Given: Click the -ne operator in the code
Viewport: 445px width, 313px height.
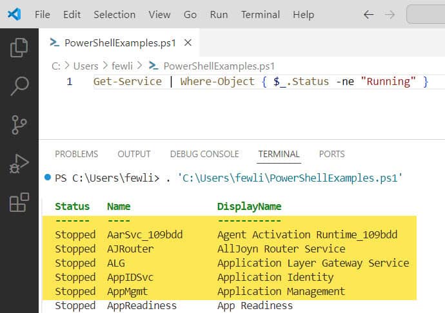Looking at the screenshot, I should tap(345, 82).
